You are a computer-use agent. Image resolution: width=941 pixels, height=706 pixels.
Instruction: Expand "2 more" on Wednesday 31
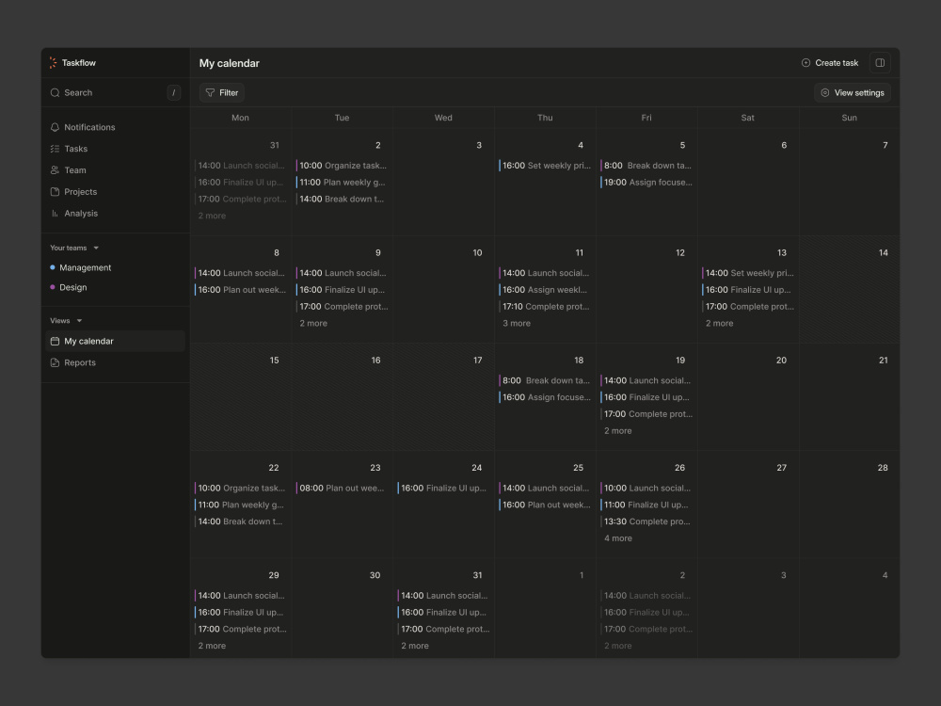pos(415,646)
